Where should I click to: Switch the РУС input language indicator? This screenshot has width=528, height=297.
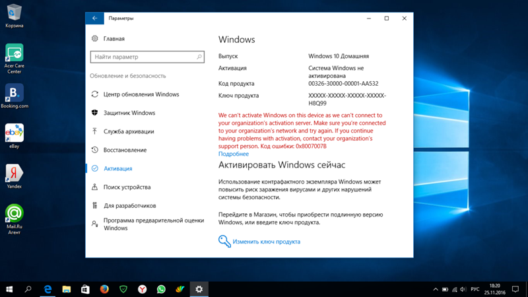[x=475, y=289]
